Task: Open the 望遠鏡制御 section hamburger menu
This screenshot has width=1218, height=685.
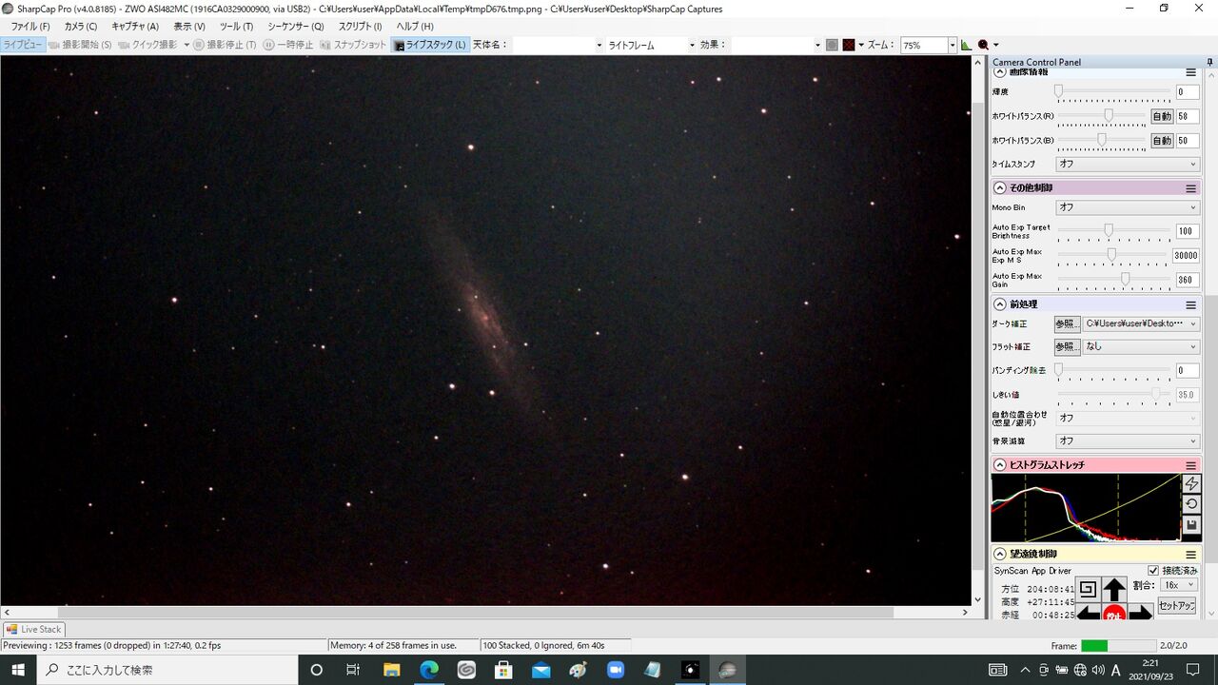Action: (x=1190, y=554)
